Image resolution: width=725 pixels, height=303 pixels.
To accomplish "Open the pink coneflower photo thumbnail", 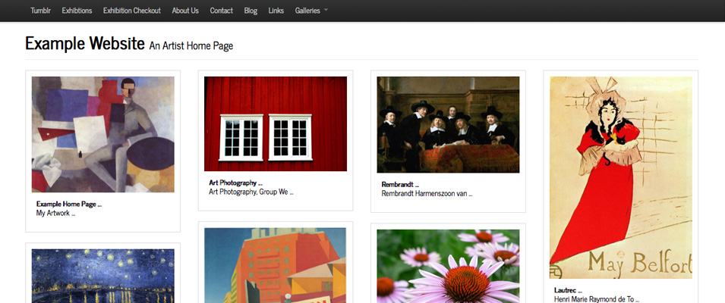I will click(x=448, y=266).
